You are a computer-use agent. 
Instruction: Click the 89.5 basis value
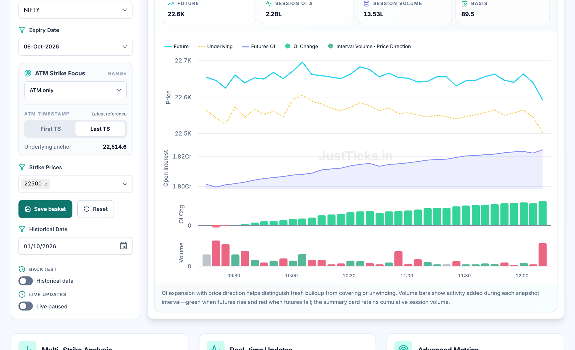point(468,14)
